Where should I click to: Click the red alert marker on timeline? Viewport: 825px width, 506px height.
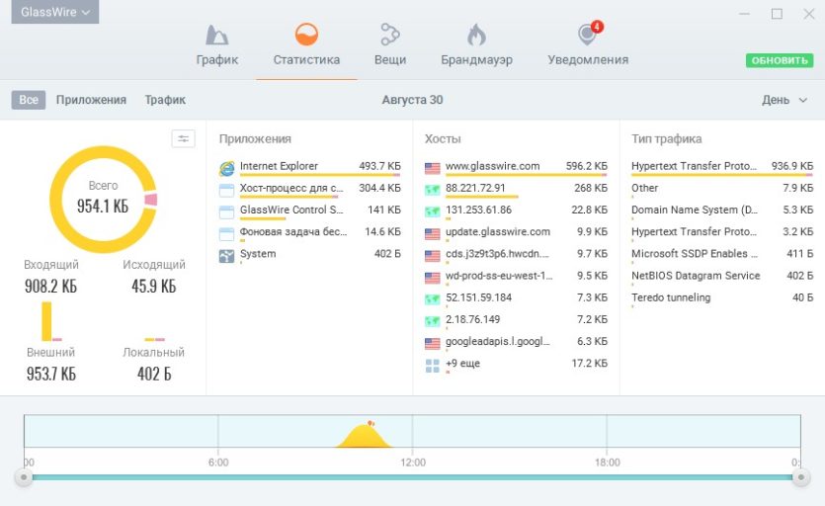pos(371,423)
